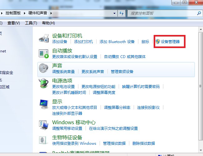Expand the arrow after 控制面板 breadcrumb
Viewport: 203px width, 156px height.
click(24, 13)
